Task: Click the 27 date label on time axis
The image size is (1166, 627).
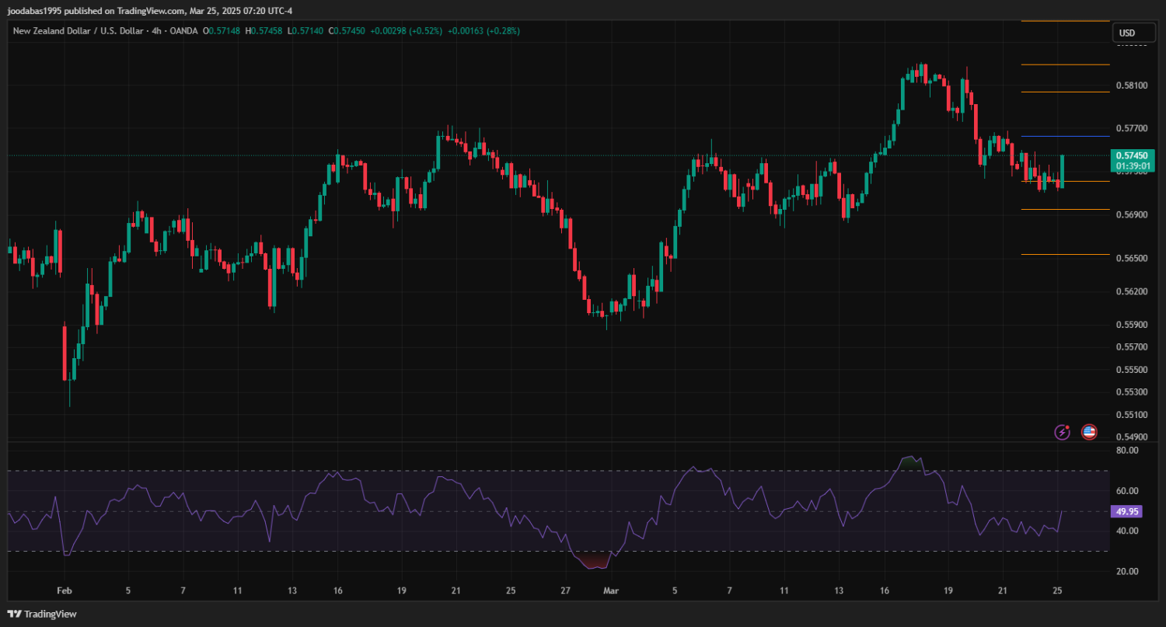Action: (x=565, y=590)
